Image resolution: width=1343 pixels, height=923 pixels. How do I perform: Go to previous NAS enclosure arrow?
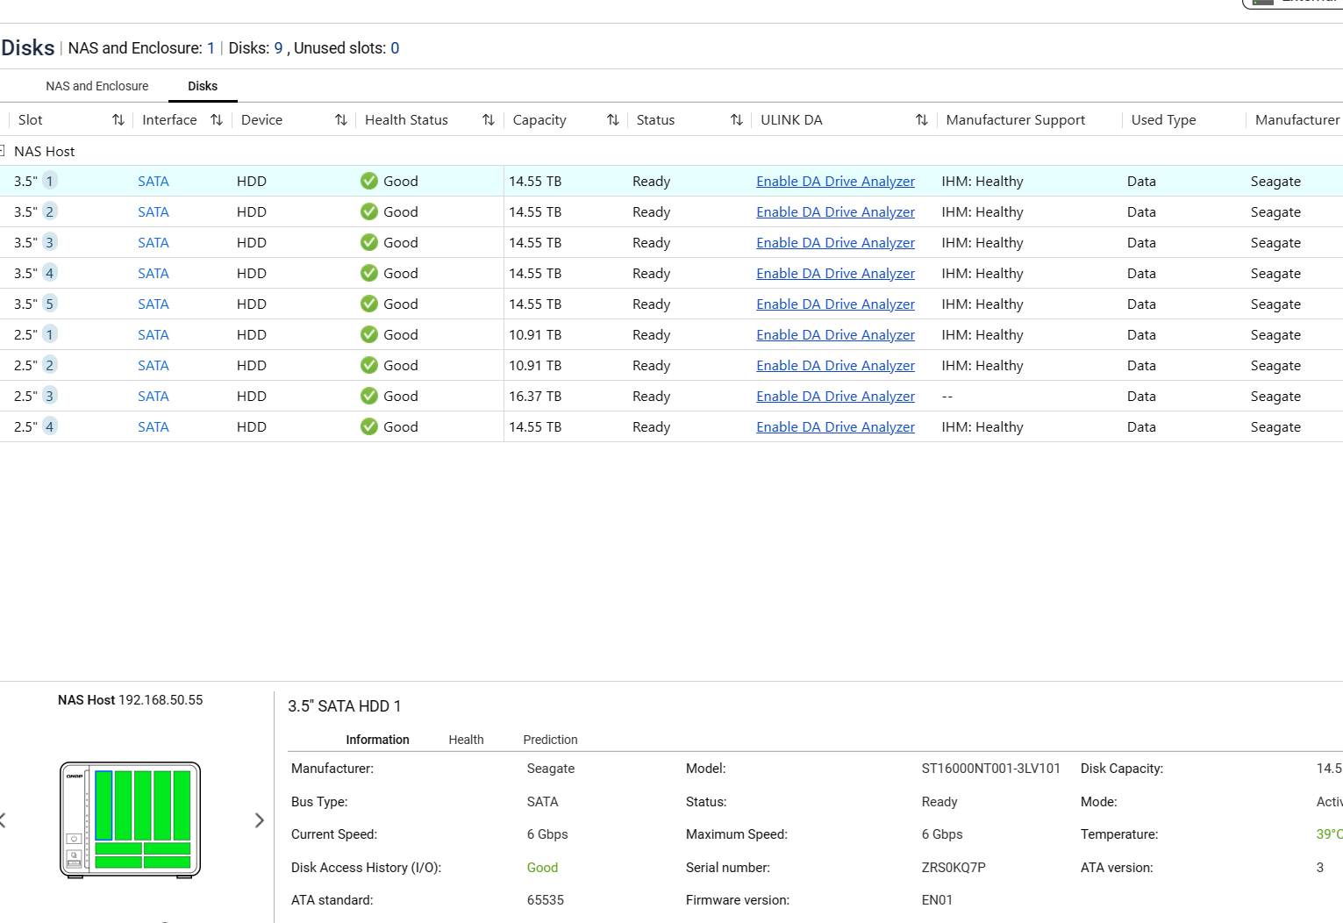click(3, 820)
